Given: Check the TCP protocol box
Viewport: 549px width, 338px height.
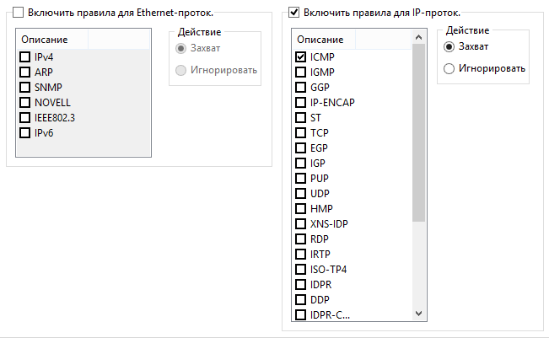Looking at the screenshot, I should tap(300, 132).
